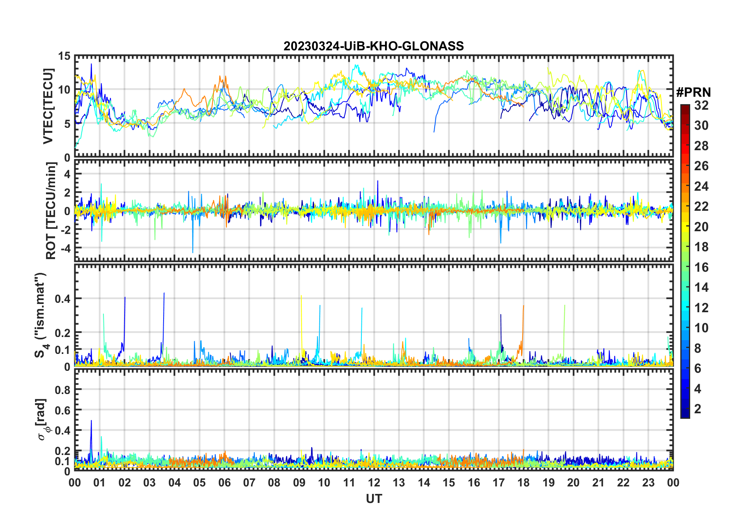
Task: Click colorbar tick label 8
Action: point(698,348)
